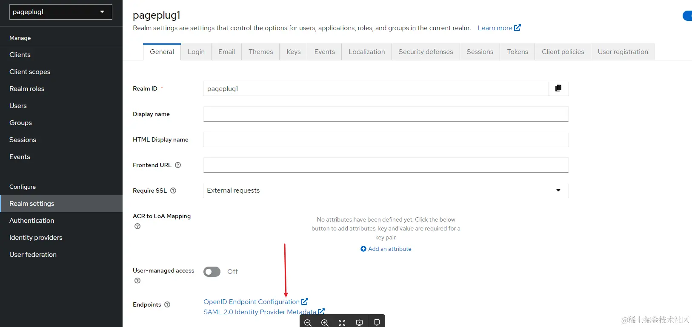Viewport: 692px width, 327px height.
Task: Toggle the User-managed access switch
Action: (212, 272)
